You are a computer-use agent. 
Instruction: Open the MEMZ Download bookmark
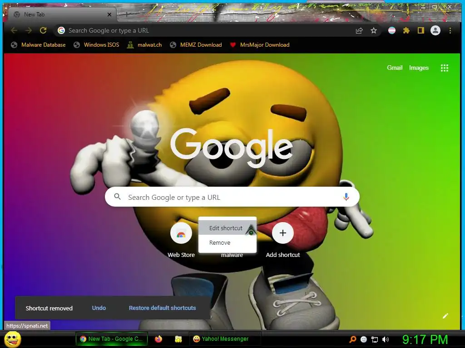click(x=196, y=45)
